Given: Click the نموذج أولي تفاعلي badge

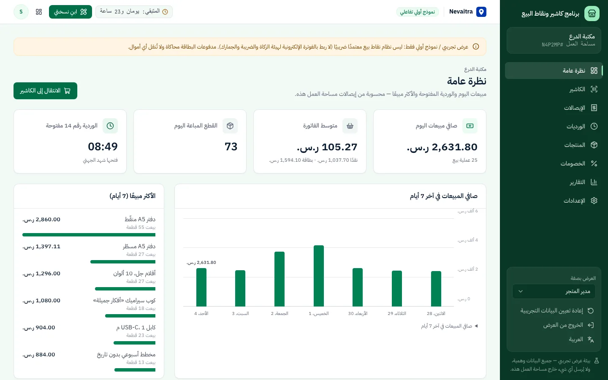Looking at the screenshot, I should tap(418, 12).
